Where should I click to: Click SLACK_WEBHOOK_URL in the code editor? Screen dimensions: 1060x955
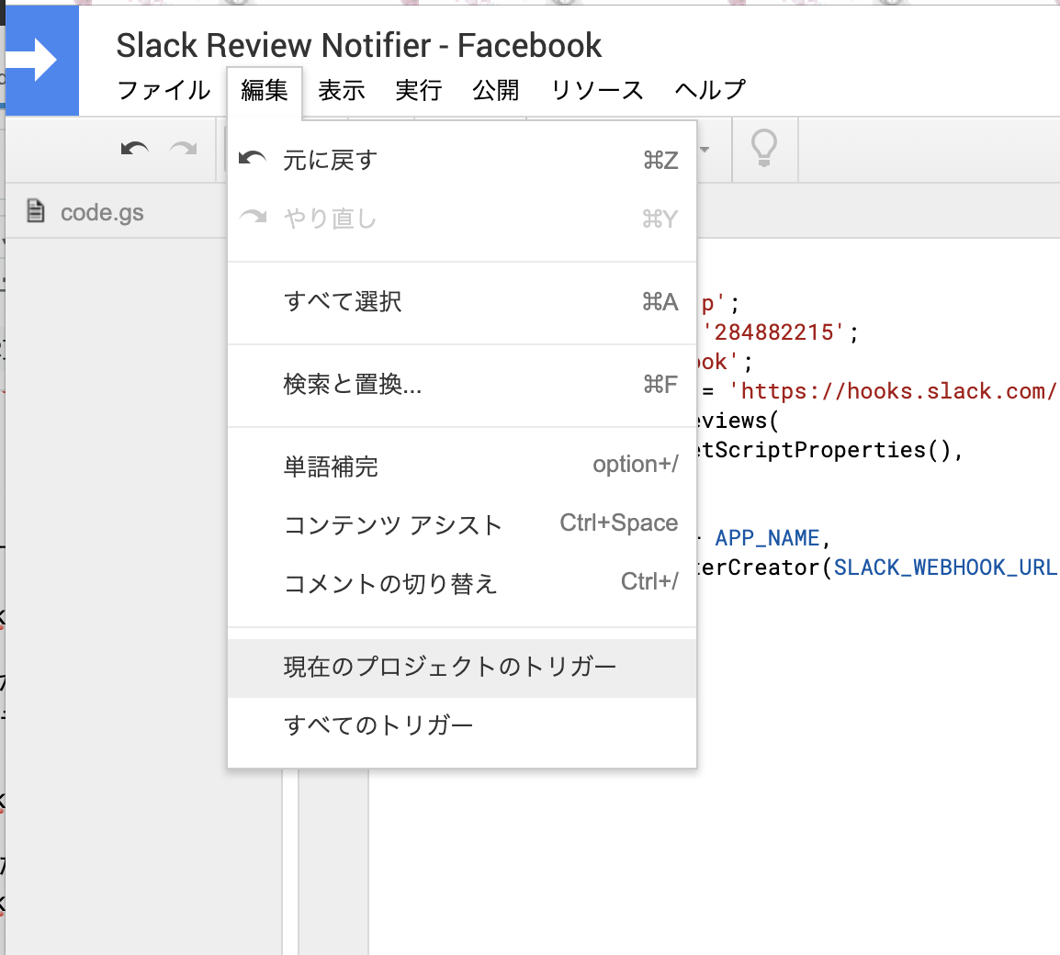pyautogui.click(x=945, y=567)
